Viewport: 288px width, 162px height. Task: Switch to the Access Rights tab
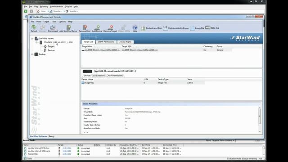(x=125, y=42)
